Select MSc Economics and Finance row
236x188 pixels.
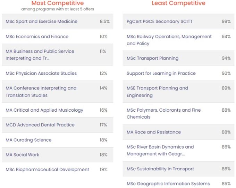coord(58,36)
